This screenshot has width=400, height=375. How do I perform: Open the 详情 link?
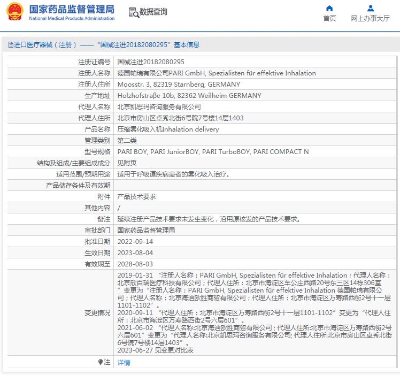[x=124, y=362]
